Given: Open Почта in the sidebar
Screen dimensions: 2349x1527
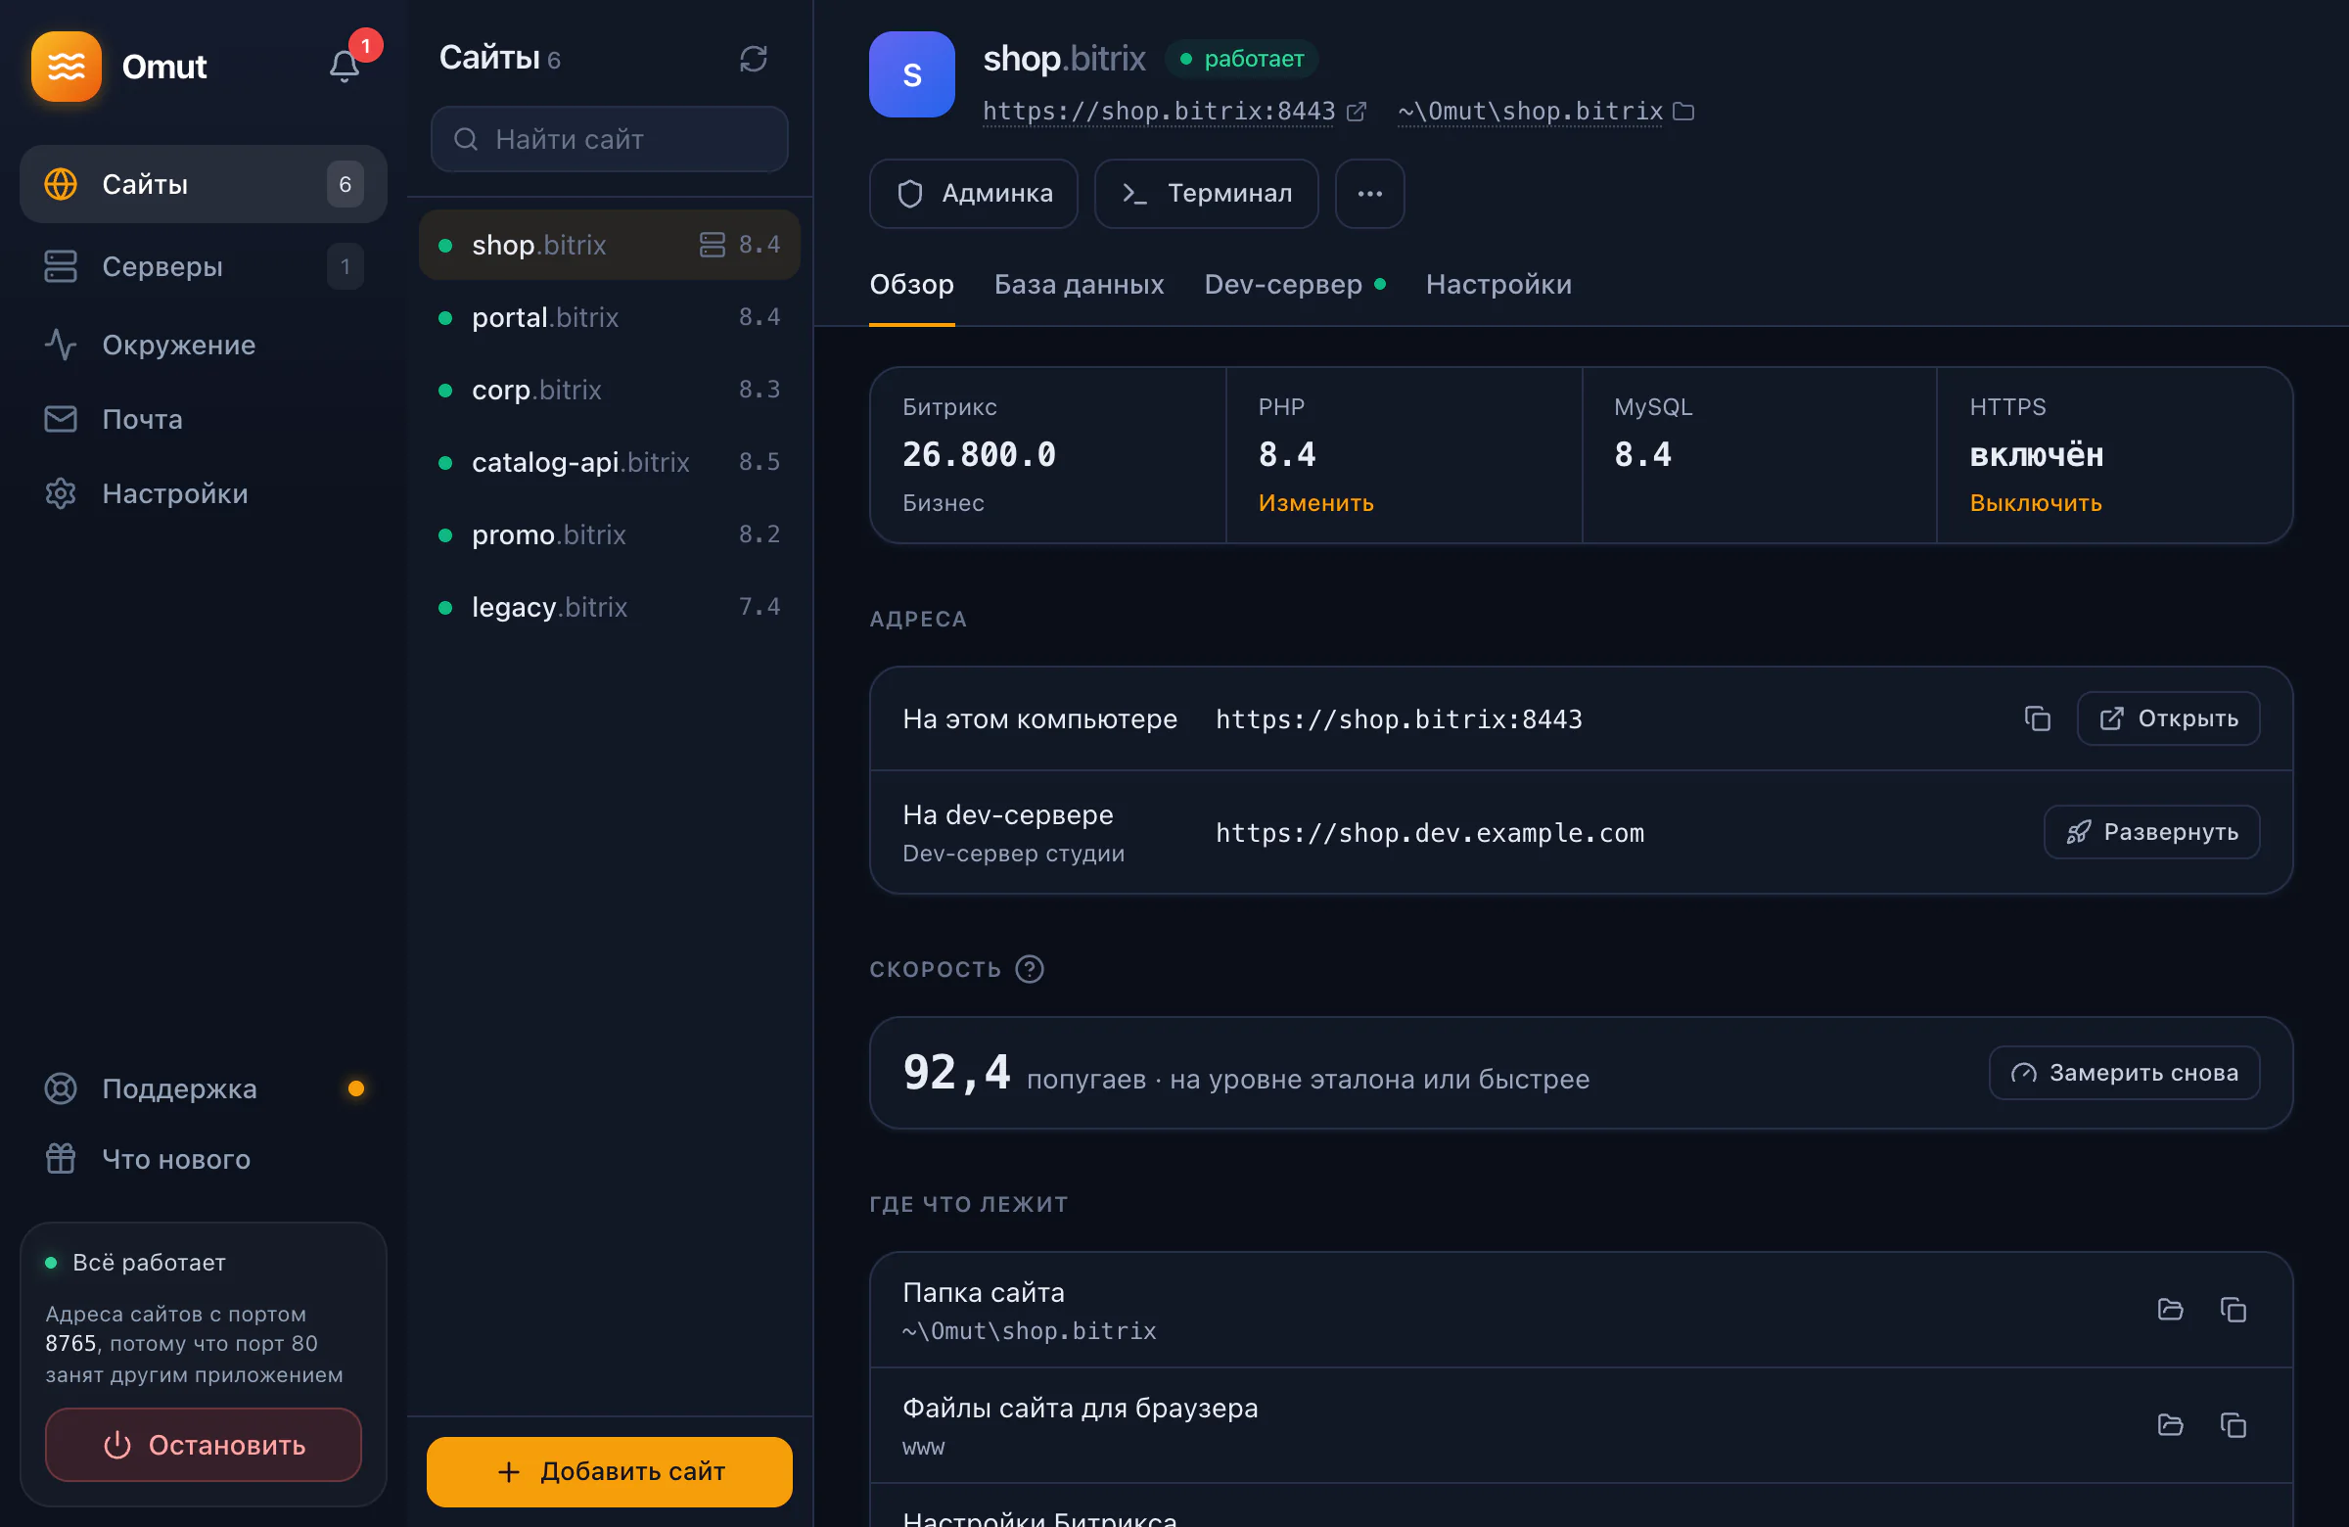Looking at the screenshot, I should [204, 420].
